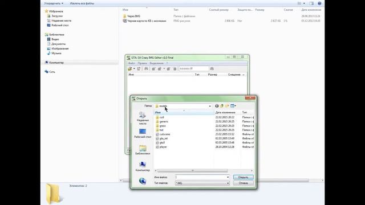Select the coll folder in file list
Screen dimensions: 365x205
160,117
